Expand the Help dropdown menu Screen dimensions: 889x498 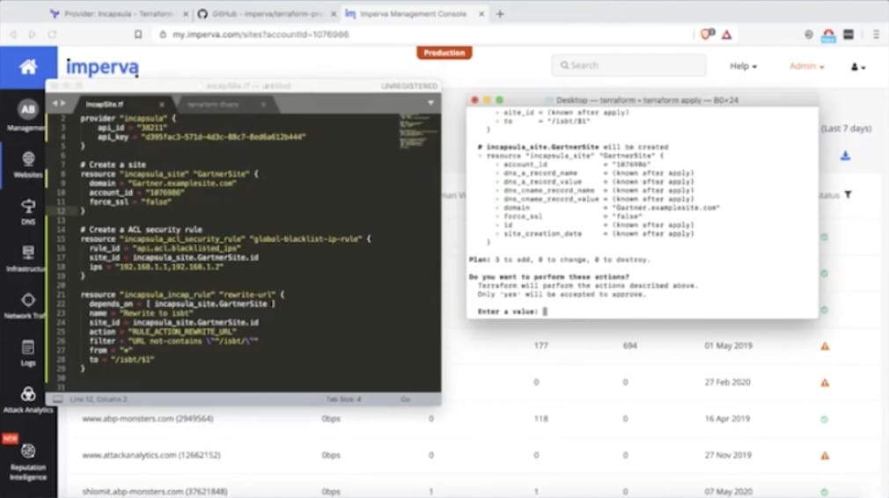pyautogui.click(x=743, y=66)
